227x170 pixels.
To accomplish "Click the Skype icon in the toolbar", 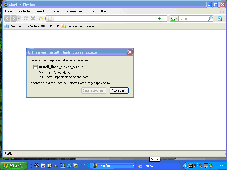I will pos(220,18).
